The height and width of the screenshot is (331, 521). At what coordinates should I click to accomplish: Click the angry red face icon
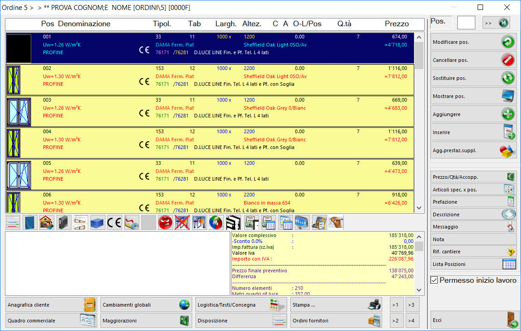click(x=165, y=223)
